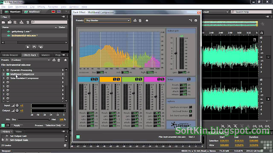The height and width of the screenshot is (153, 273).
Task: Click the spectral pitch display icon
Action: click(x=59, y=11)
